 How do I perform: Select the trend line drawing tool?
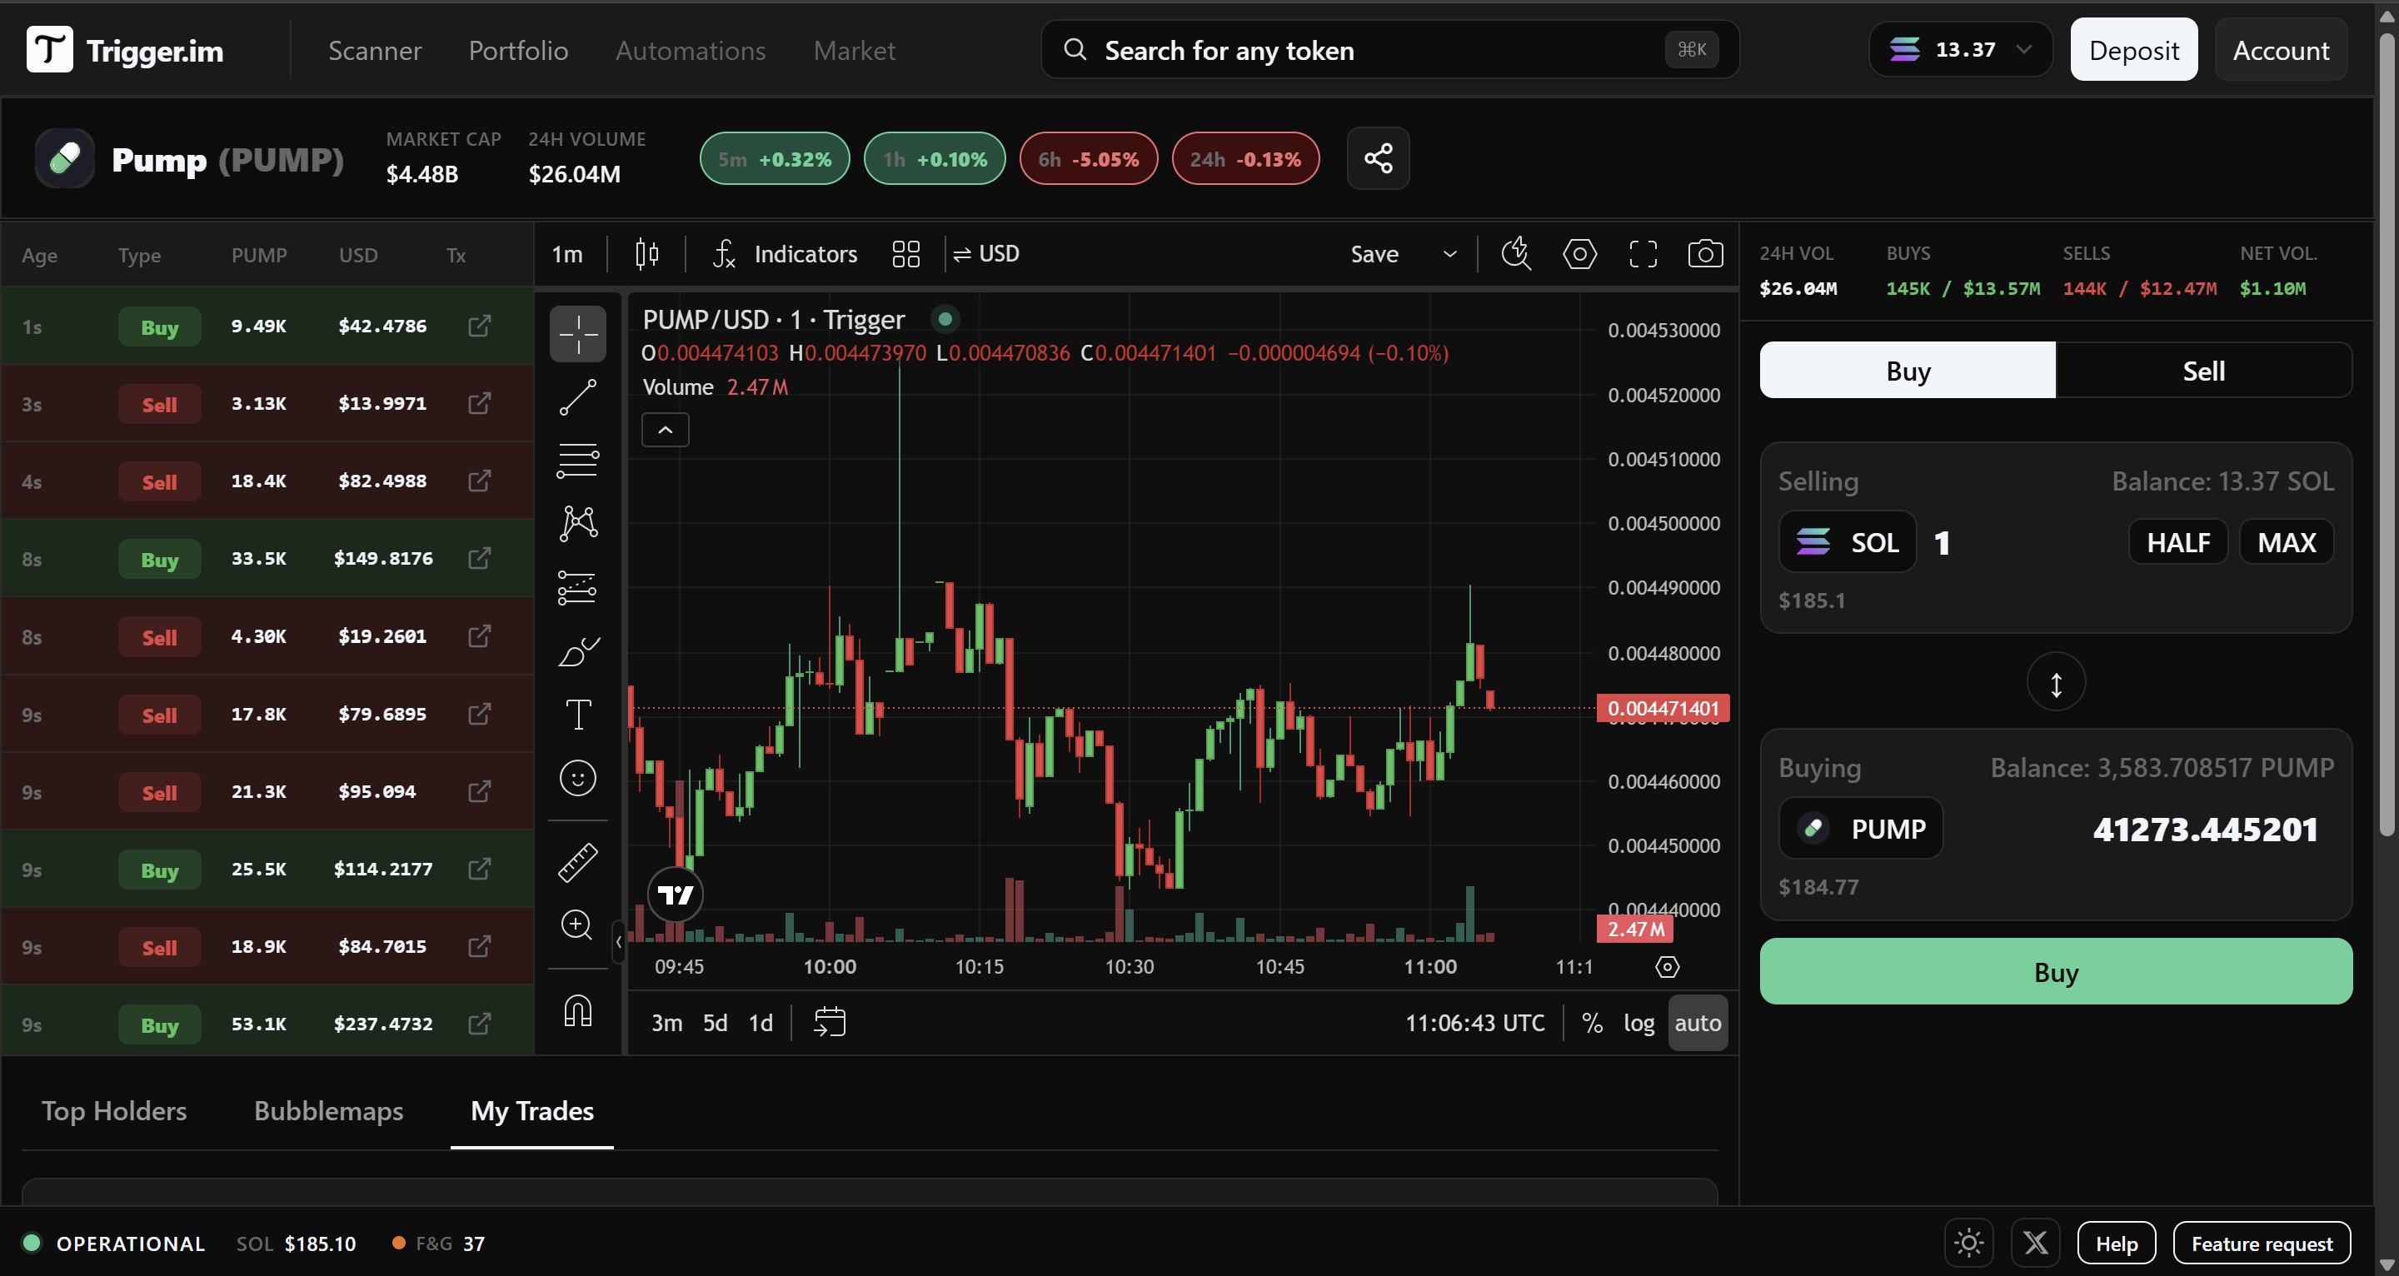tap(577, 397)
